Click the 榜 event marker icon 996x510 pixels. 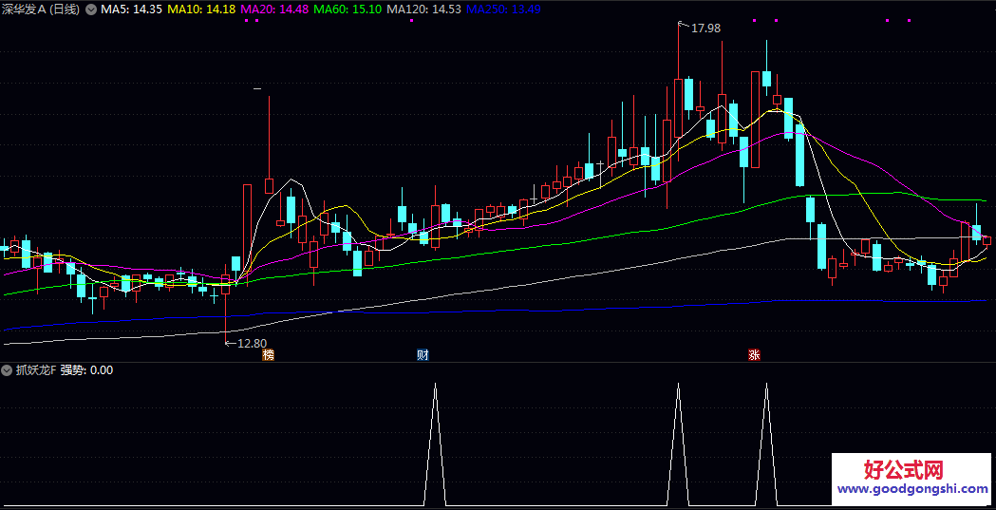269,355
